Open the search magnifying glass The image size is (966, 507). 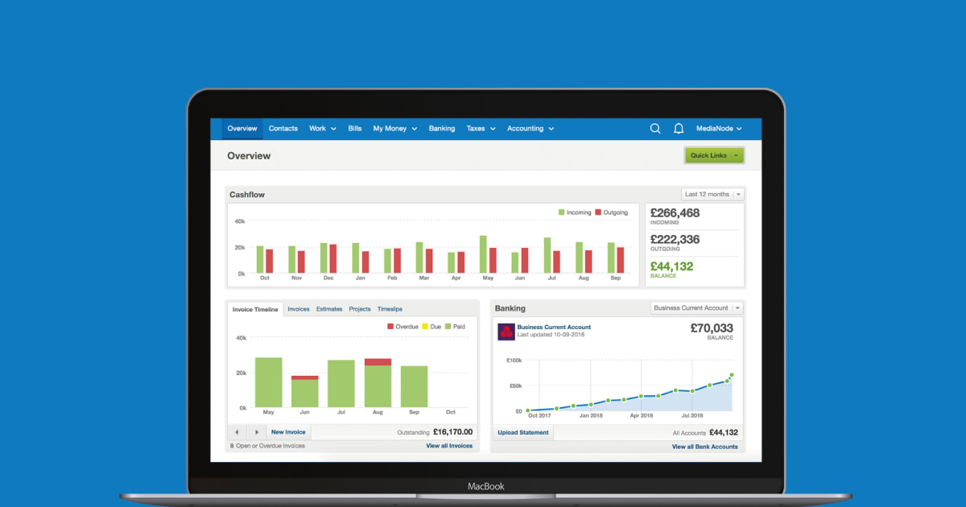tap(655, 128)
